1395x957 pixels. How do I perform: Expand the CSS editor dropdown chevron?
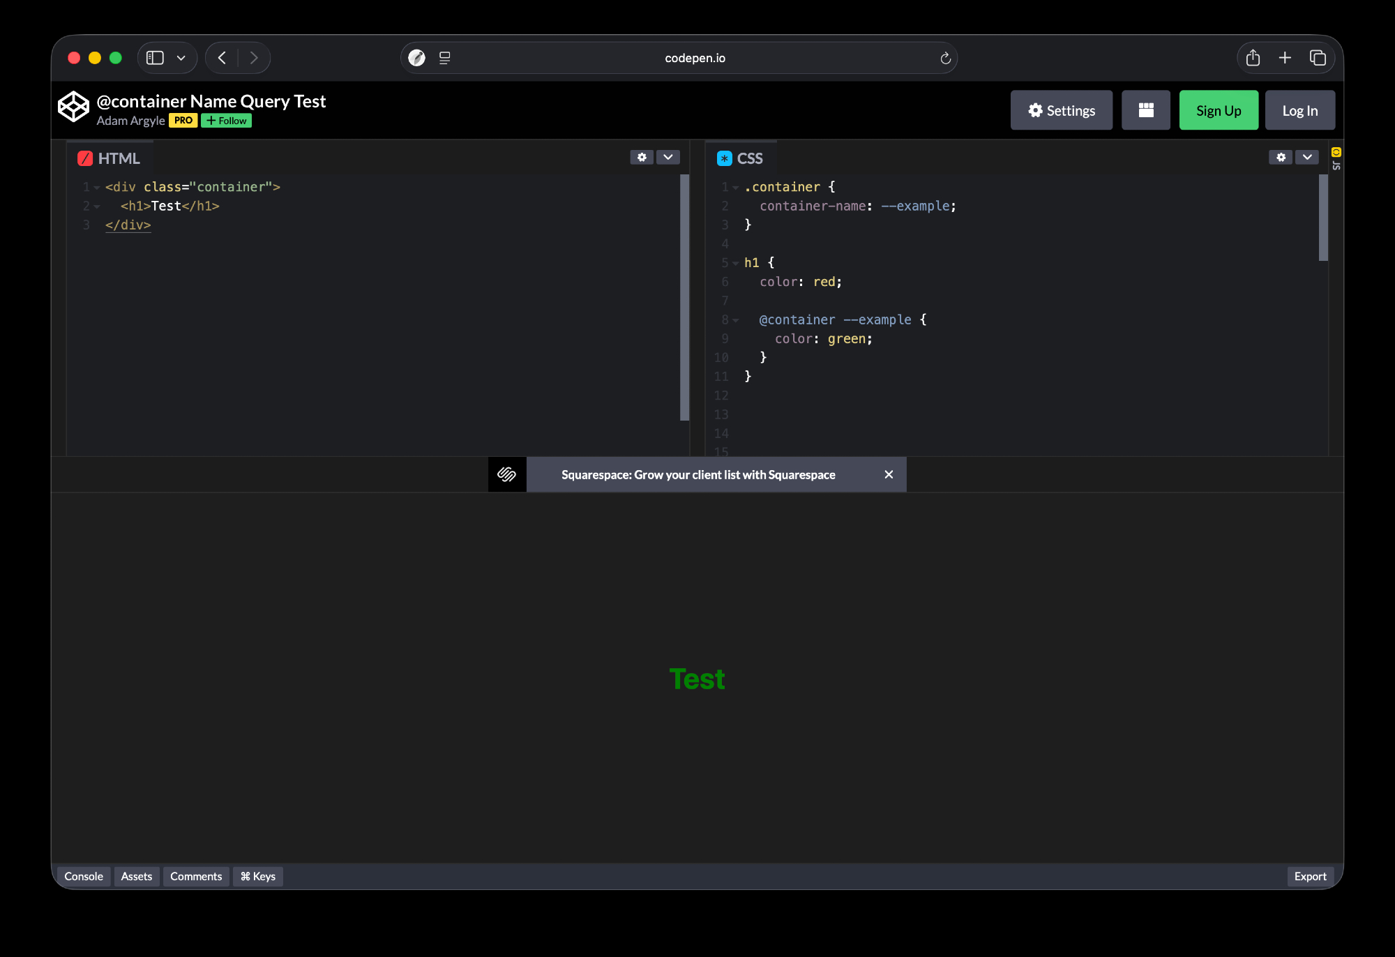1307,158
